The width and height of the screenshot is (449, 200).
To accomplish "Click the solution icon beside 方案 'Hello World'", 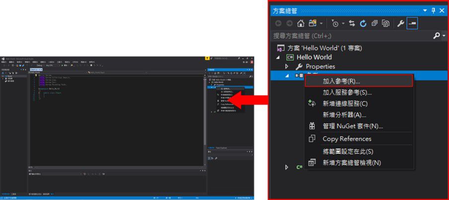I will tap(281, 48).
